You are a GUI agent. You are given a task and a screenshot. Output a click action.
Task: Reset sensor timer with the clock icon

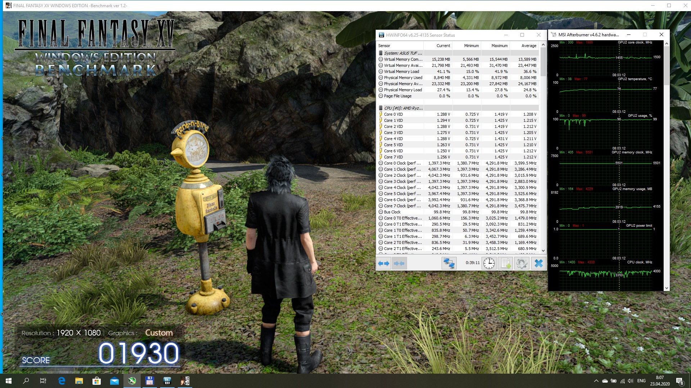489,263
